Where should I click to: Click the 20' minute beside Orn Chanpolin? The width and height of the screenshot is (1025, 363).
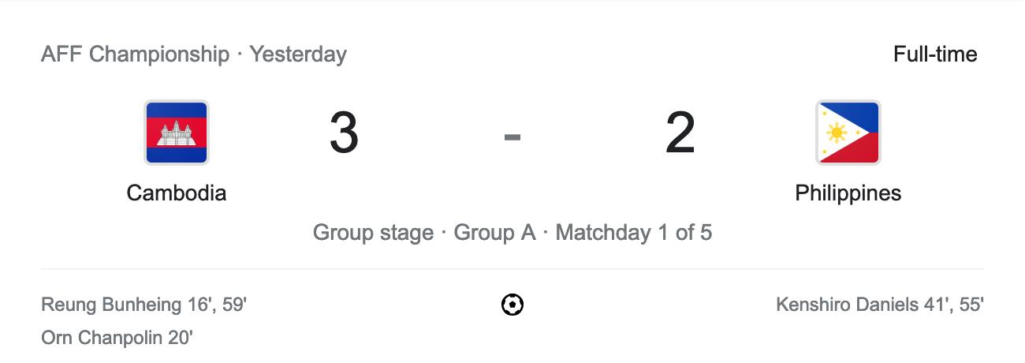coord(180,339)
